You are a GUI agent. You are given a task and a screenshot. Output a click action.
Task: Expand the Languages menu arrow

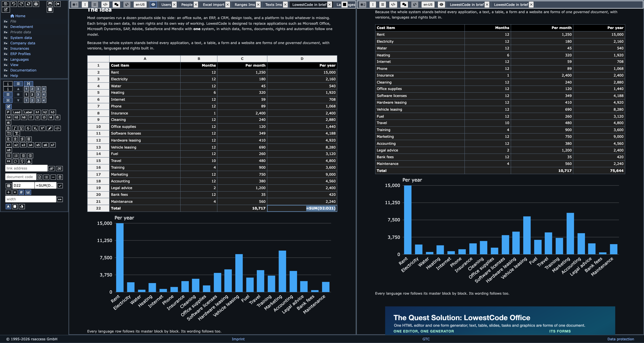(6, 60)
